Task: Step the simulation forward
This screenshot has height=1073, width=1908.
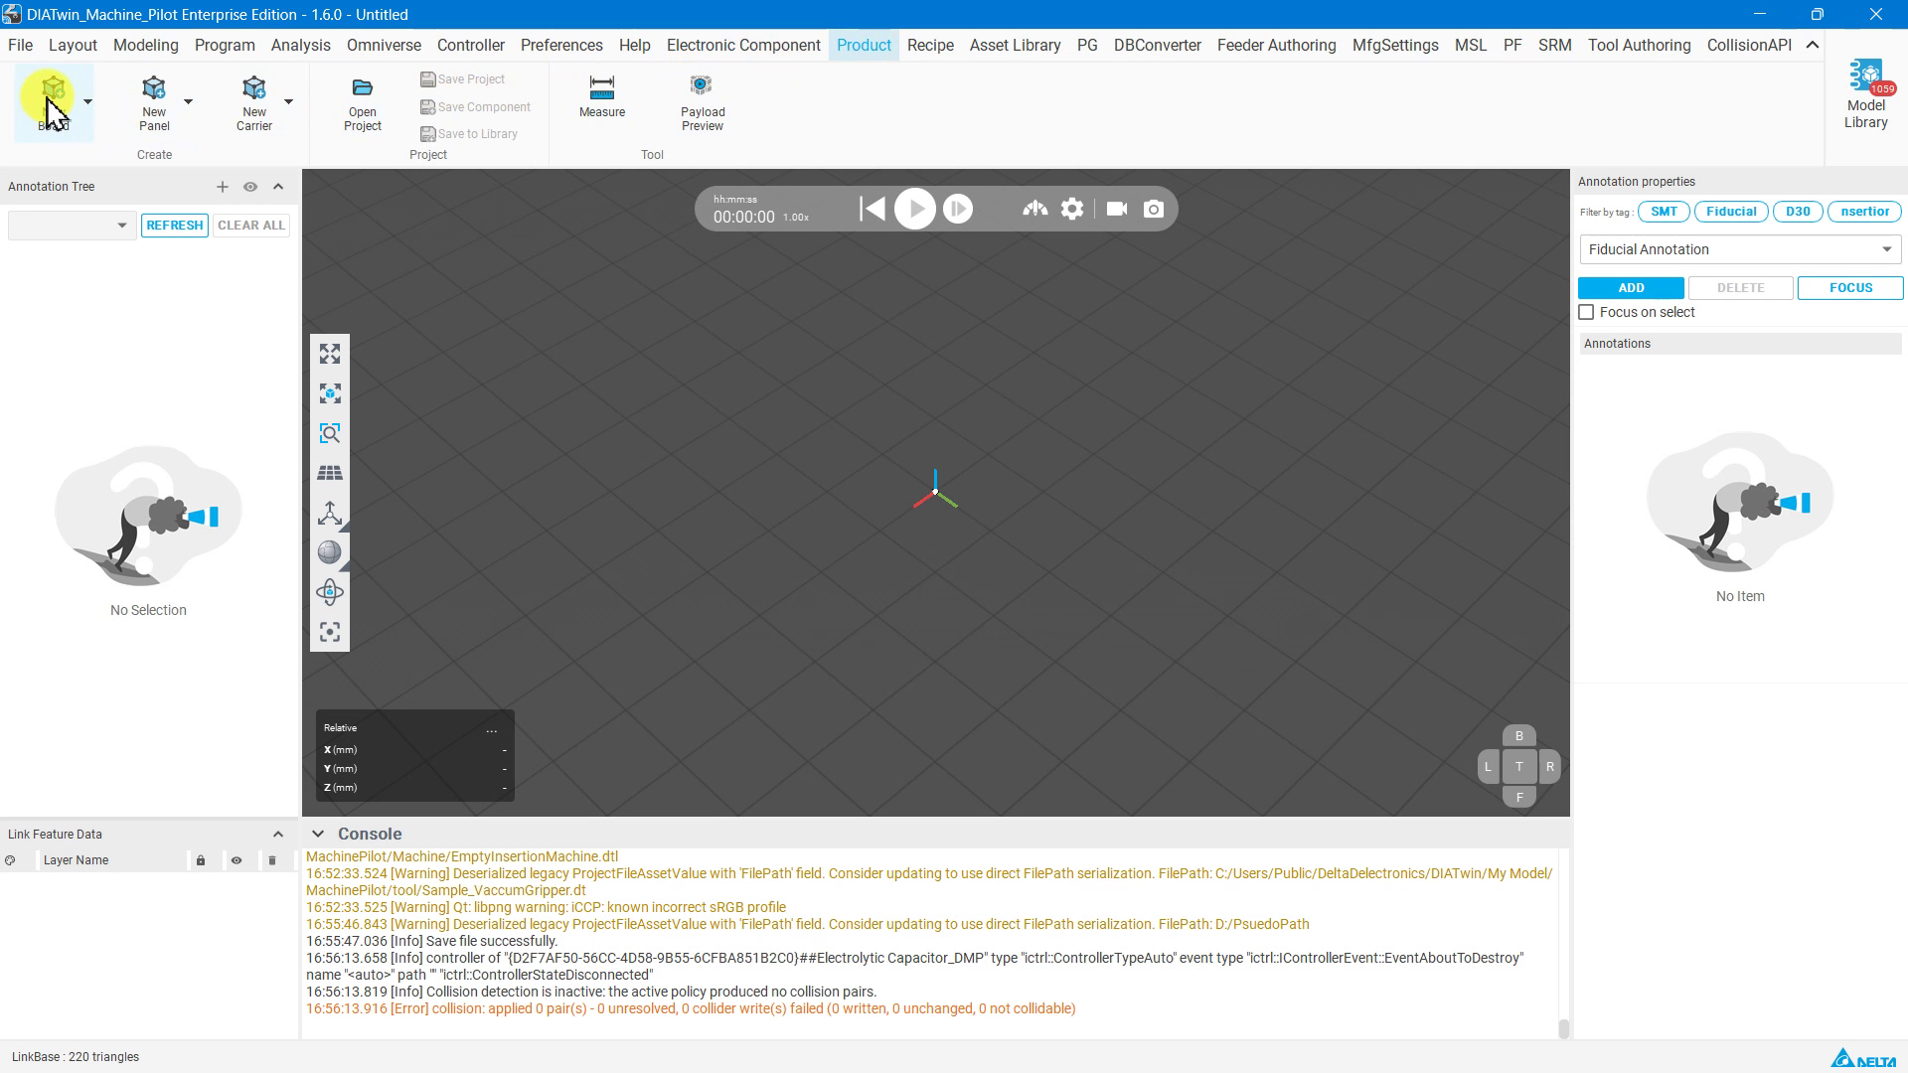Action: [x=958, y=209]
